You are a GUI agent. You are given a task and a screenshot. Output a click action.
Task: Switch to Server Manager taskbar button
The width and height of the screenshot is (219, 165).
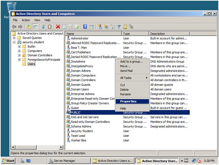69,161
